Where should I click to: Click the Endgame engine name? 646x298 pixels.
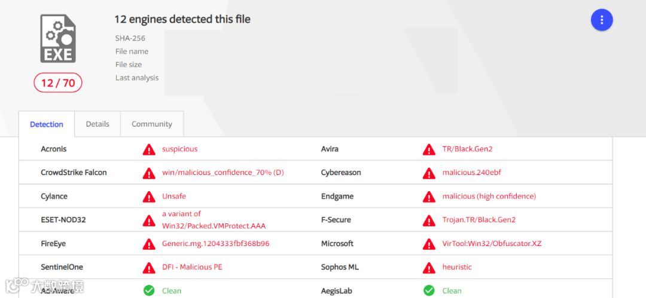pos(337,196)
